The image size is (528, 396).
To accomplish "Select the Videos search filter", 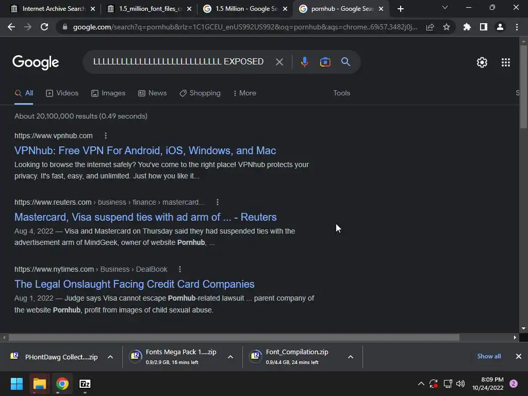I will coord(62,93).
